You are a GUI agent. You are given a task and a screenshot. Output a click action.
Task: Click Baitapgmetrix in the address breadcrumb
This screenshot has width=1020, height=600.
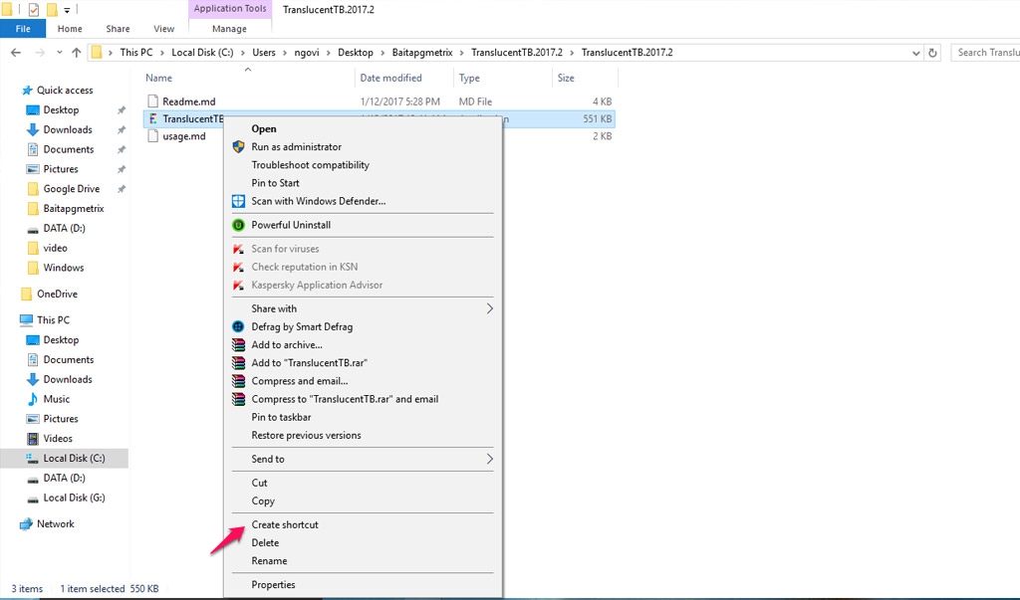pyautogui.click(x=422, y=53)
